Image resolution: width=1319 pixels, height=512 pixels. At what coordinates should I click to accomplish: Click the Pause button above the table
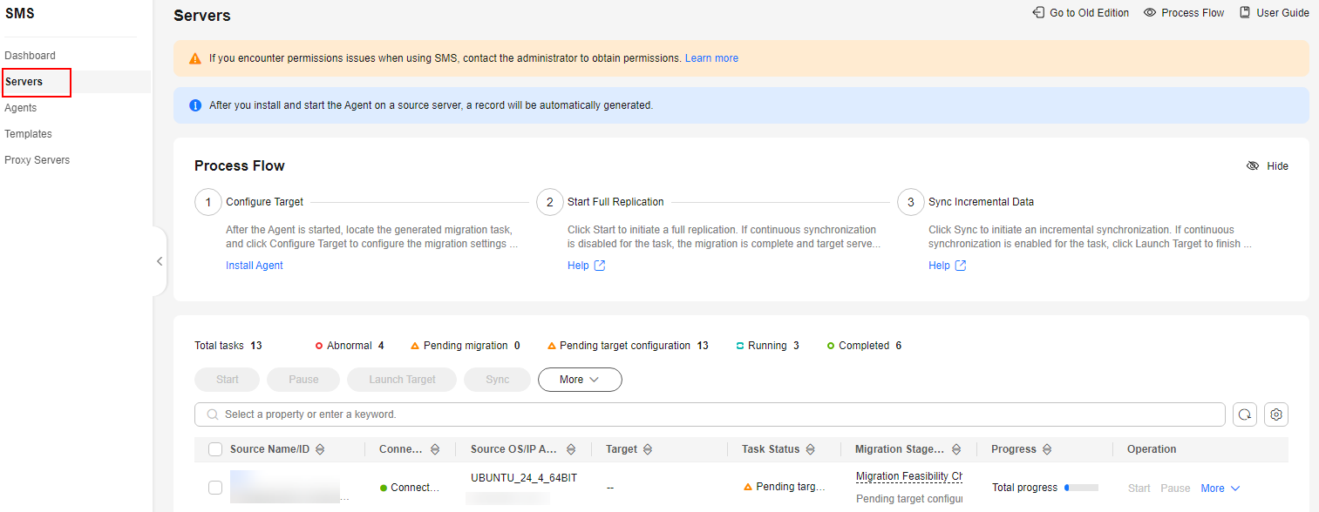[x=303, y=380]
